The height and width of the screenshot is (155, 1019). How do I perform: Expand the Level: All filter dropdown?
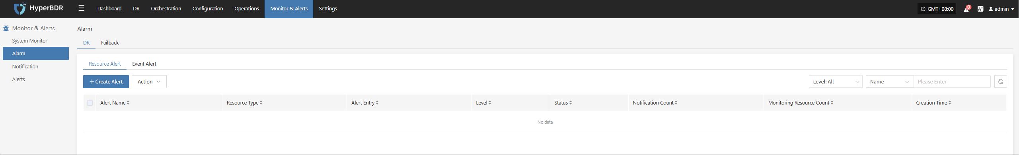coord(836,81)
